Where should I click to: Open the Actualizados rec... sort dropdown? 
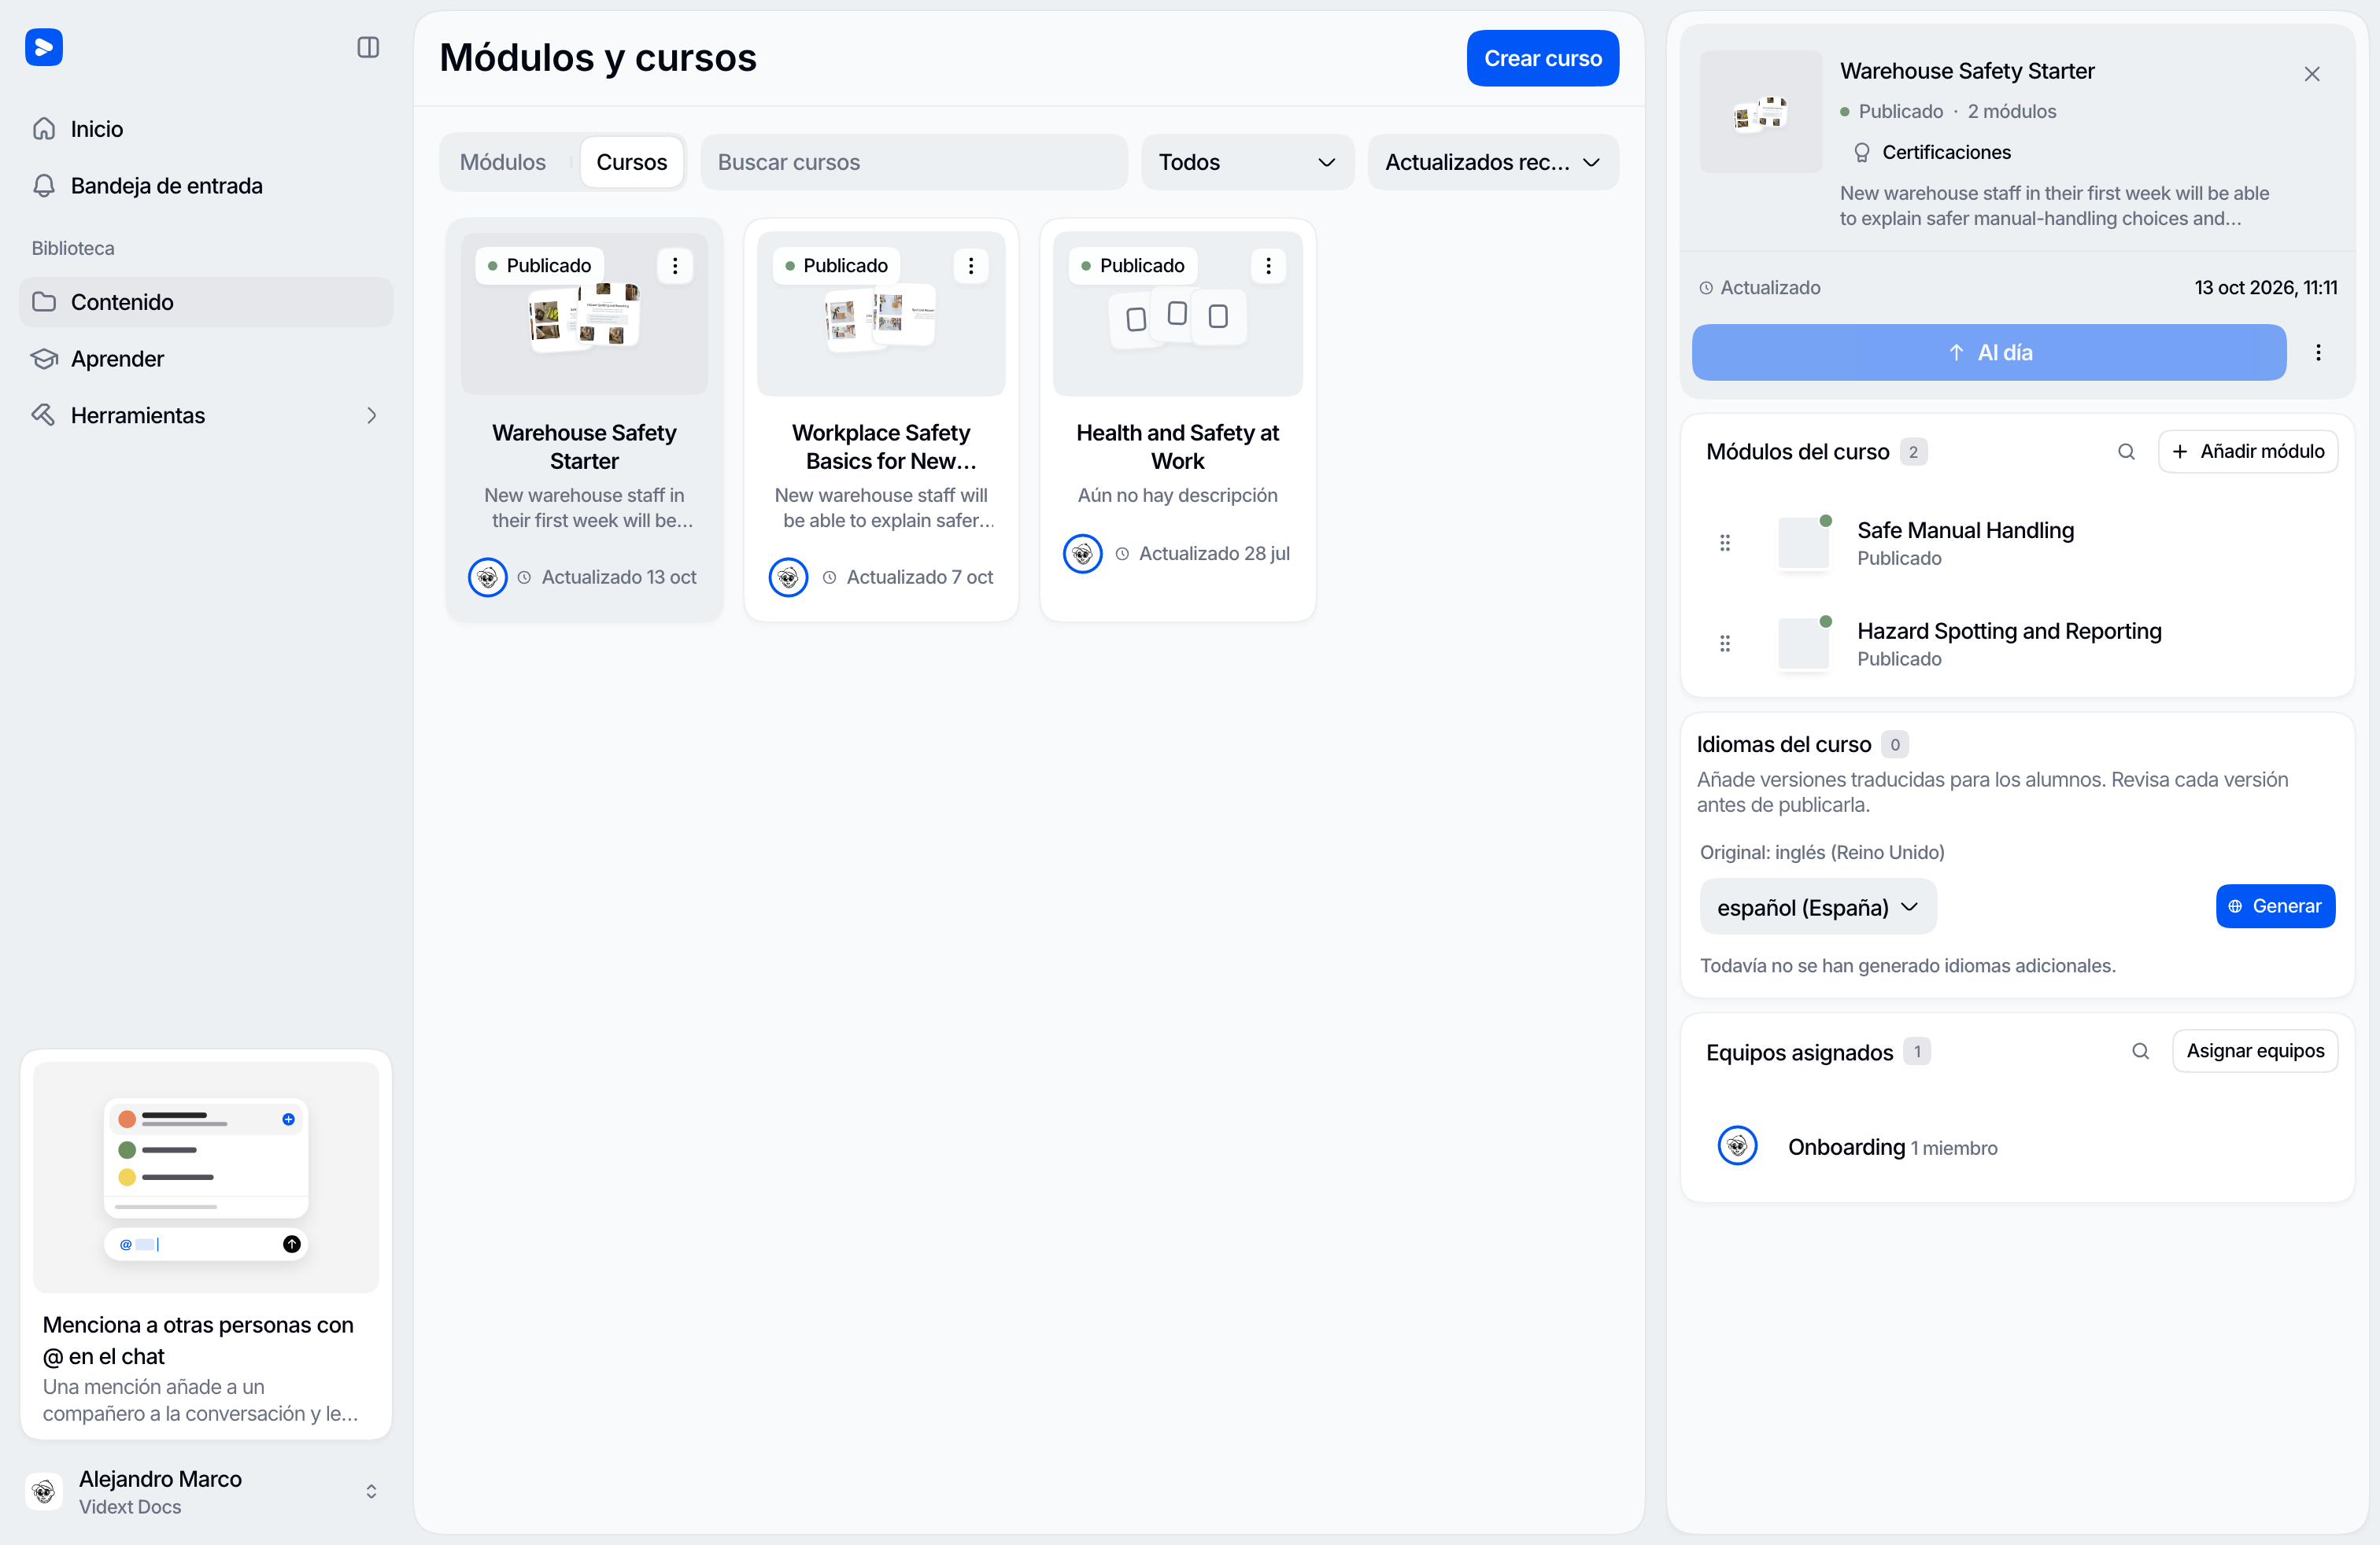coord(1493,162)
